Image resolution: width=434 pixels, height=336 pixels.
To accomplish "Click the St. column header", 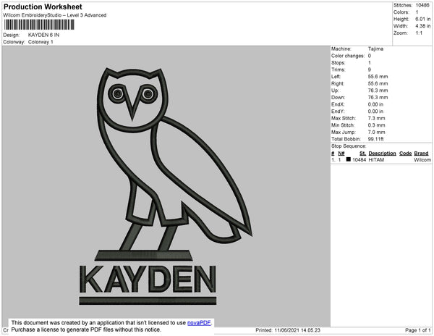I will tap(362, 154).
